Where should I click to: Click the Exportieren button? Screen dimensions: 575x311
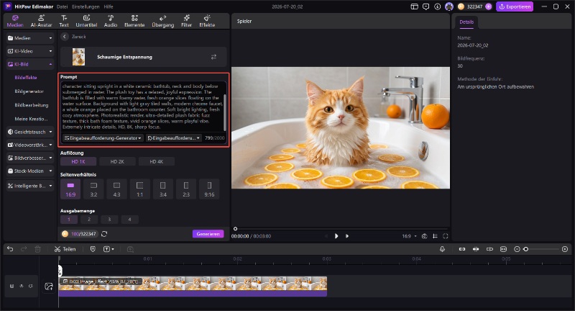pyautogui.click(x=515, y=6)
